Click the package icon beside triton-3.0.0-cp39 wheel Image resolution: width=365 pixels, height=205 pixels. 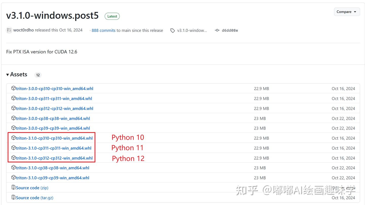(x=13, y=128)
